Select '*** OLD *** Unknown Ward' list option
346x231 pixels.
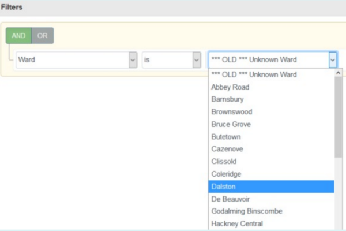tap(254, 74)
